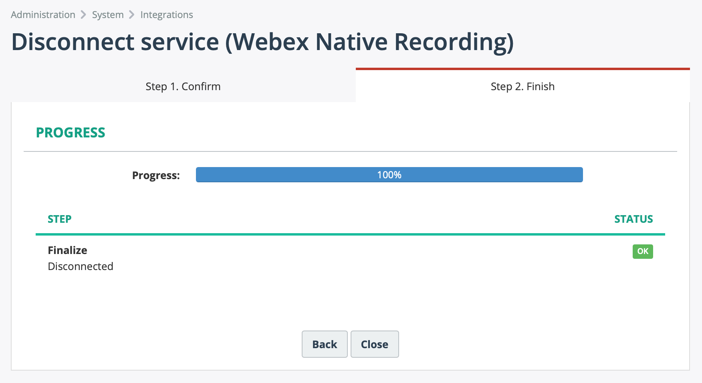Click the STEP column header
The height and width of the screenshot is (383, 702).
click(59, 219)
